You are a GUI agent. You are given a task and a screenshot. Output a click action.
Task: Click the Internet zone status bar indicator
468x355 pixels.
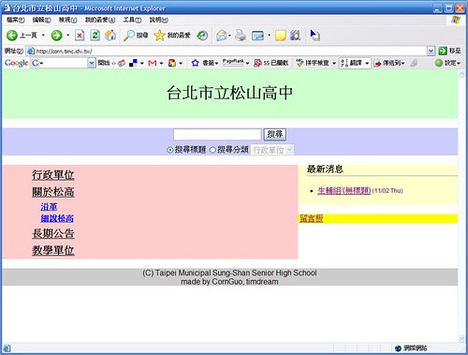point(410,348)
